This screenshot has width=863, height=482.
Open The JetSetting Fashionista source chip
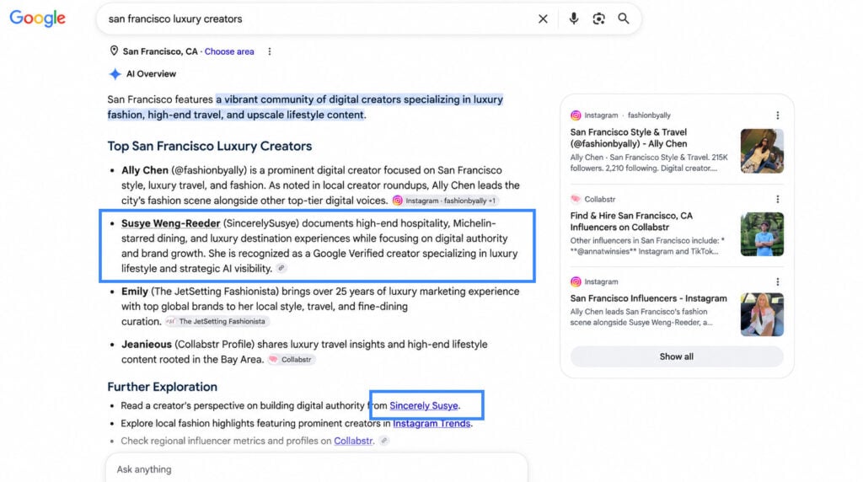pyautogui.click(x=217, y=321)
